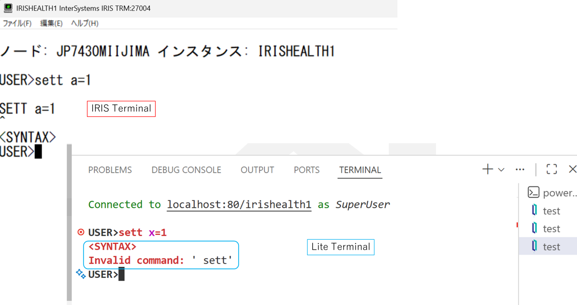
Task: Open the ヘルプ(H) menu
Action: (x=85, y=23)
